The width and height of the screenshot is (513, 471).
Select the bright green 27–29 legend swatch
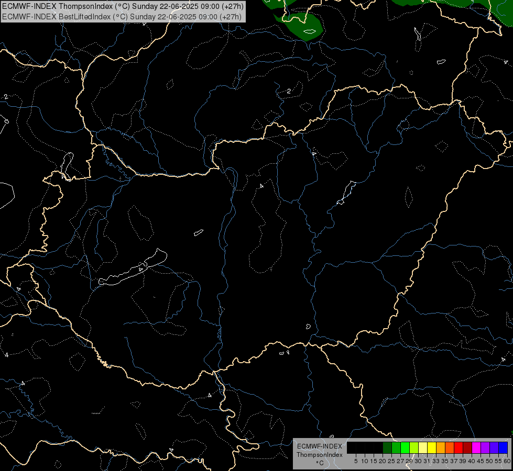tap(405, 447)
